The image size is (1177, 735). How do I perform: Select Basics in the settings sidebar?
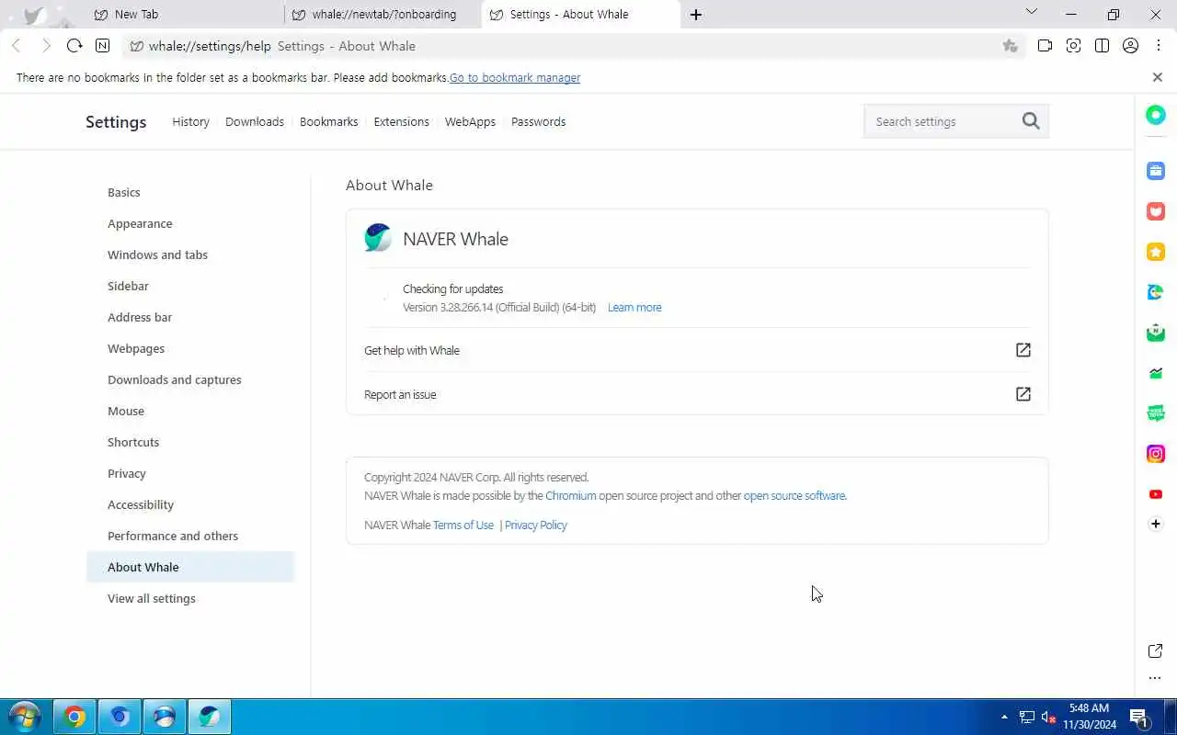[x=124, y=192]
